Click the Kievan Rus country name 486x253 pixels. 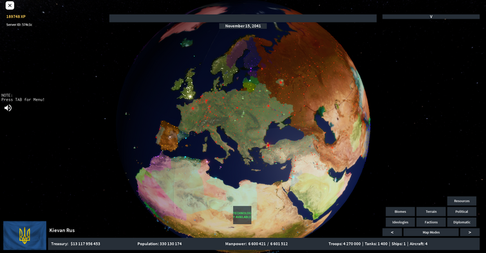pos(62,230)
